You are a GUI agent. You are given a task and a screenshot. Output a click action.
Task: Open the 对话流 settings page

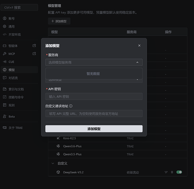[x=19, y=78]
